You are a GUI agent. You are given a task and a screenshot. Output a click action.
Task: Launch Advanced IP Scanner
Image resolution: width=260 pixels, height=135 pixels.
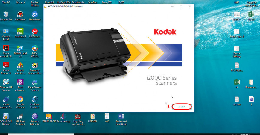[x=6, y=85]
